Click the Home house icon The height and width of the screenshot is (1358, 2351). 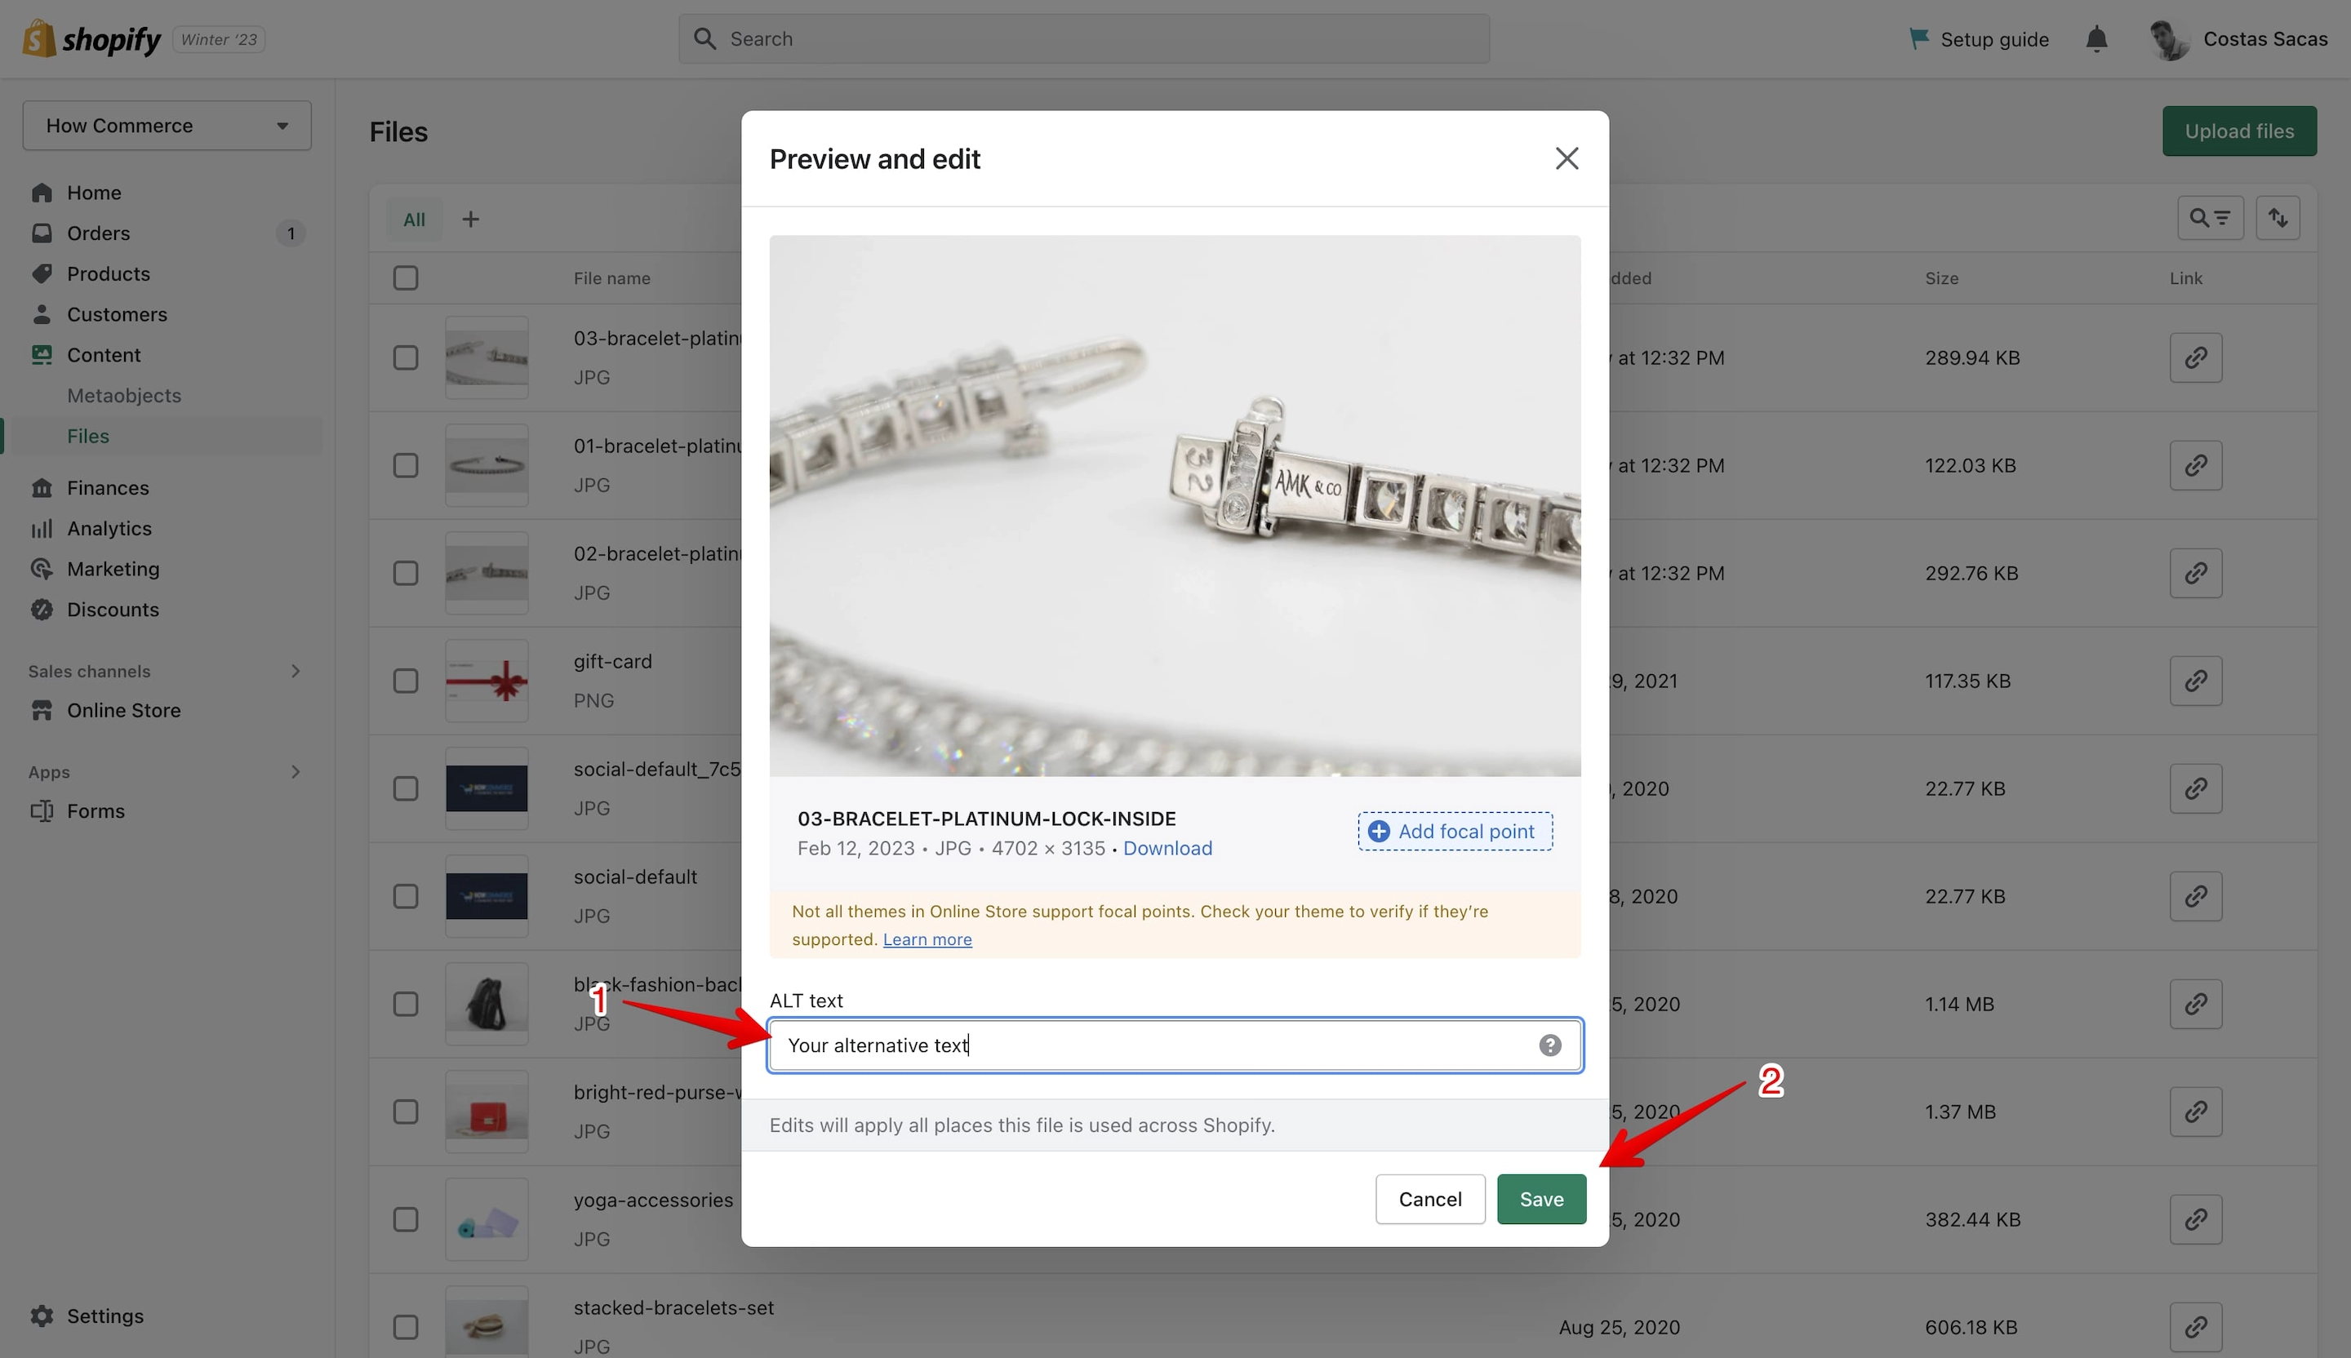[41, 192]
